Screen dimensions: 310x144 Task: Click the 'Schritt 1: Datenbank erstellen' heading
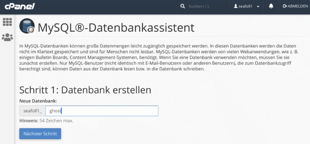[x=85, y=90]
